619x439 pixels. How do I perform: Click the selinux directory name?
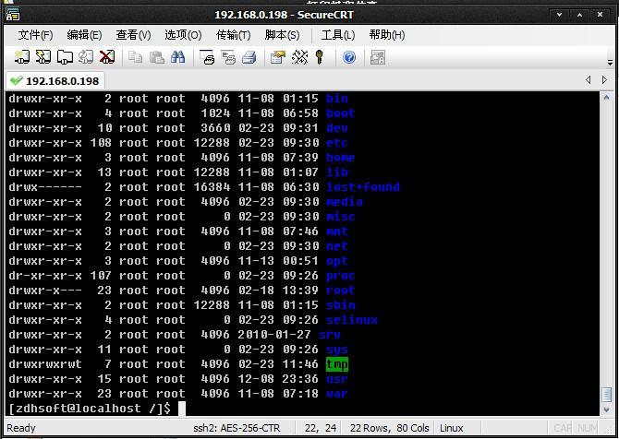tap(352, 320)
